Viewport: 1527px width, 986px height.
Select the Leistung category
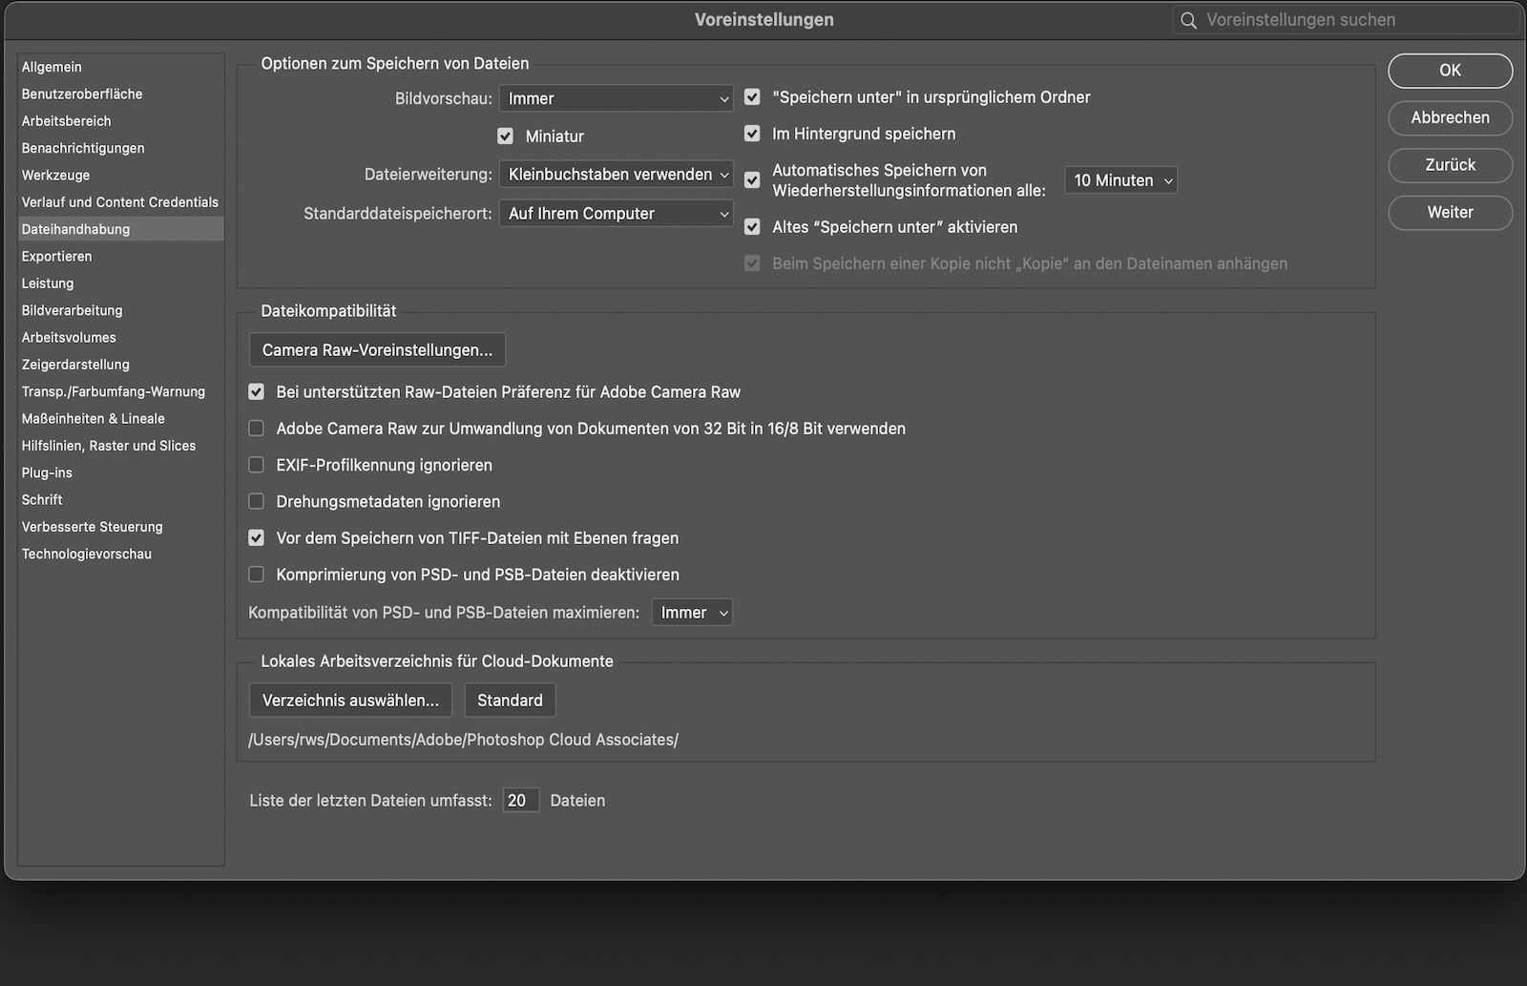[x=48, y=283]
